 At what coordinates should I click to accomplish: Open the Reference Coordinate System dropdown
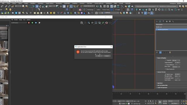52,6
